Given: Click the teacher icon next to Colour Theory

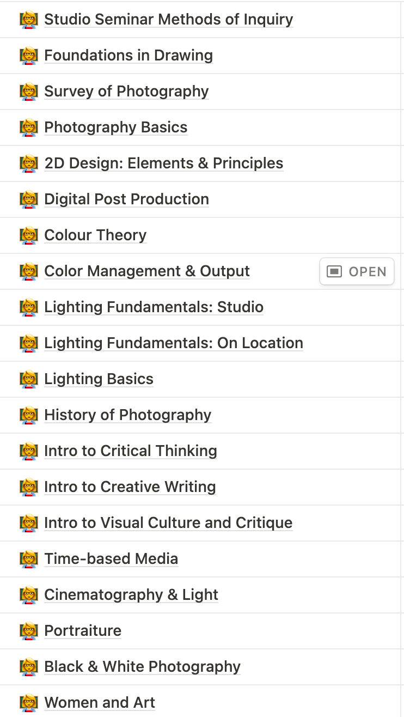Looking at the screenshot, I should 28,235.
